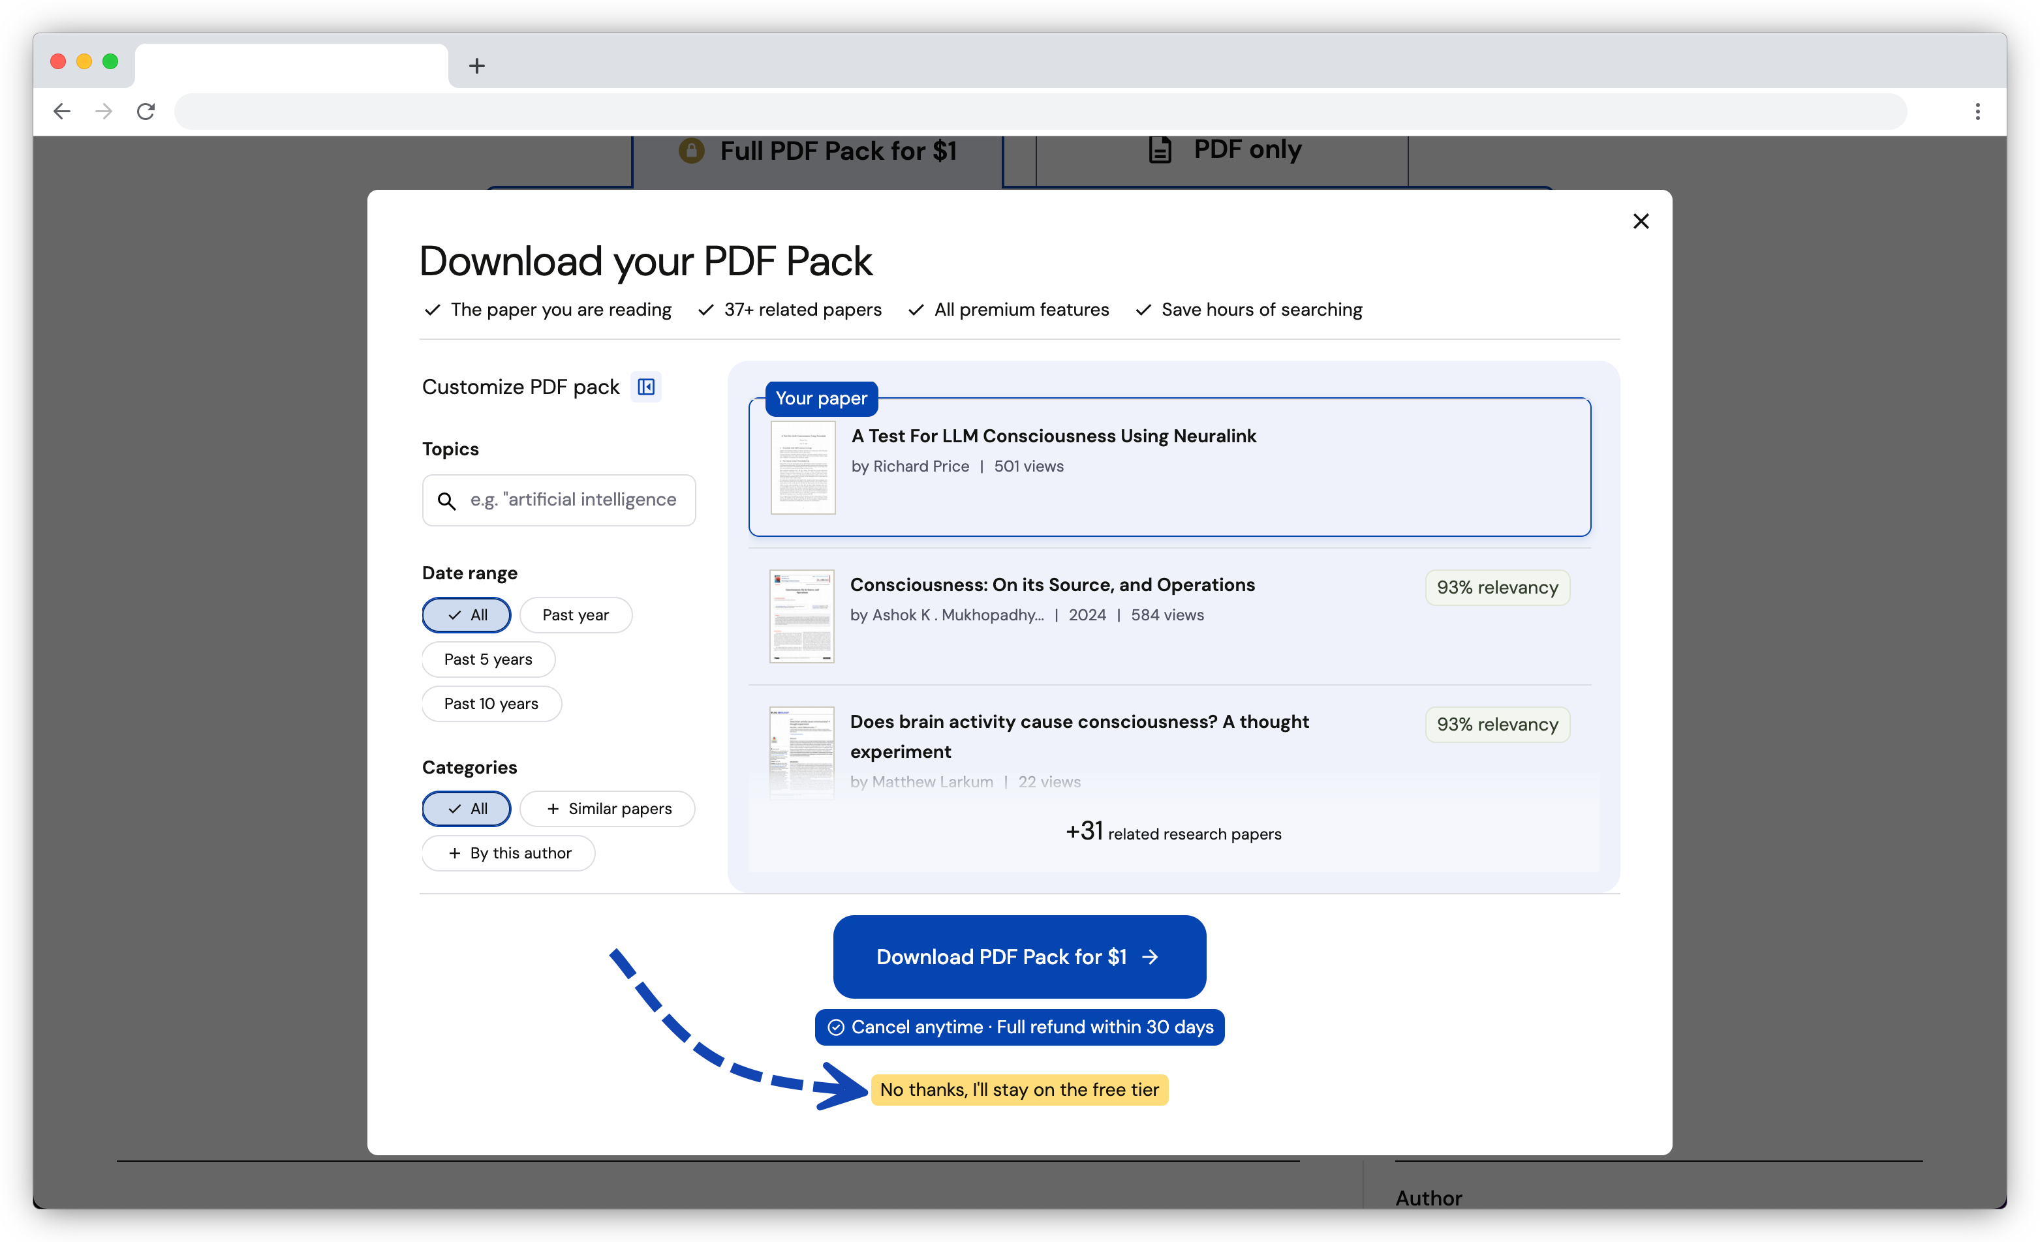Click the +31 related research papers text
The image size is (2040, 1242).
click(1173, 832)
